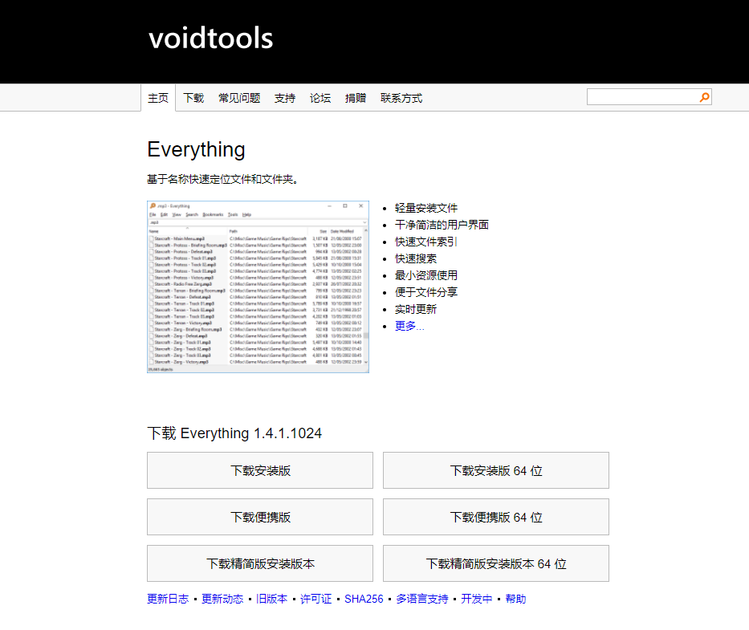Open the 更新日志 link
The width and height of the screenshot is (749, 630).
point(168,599)
